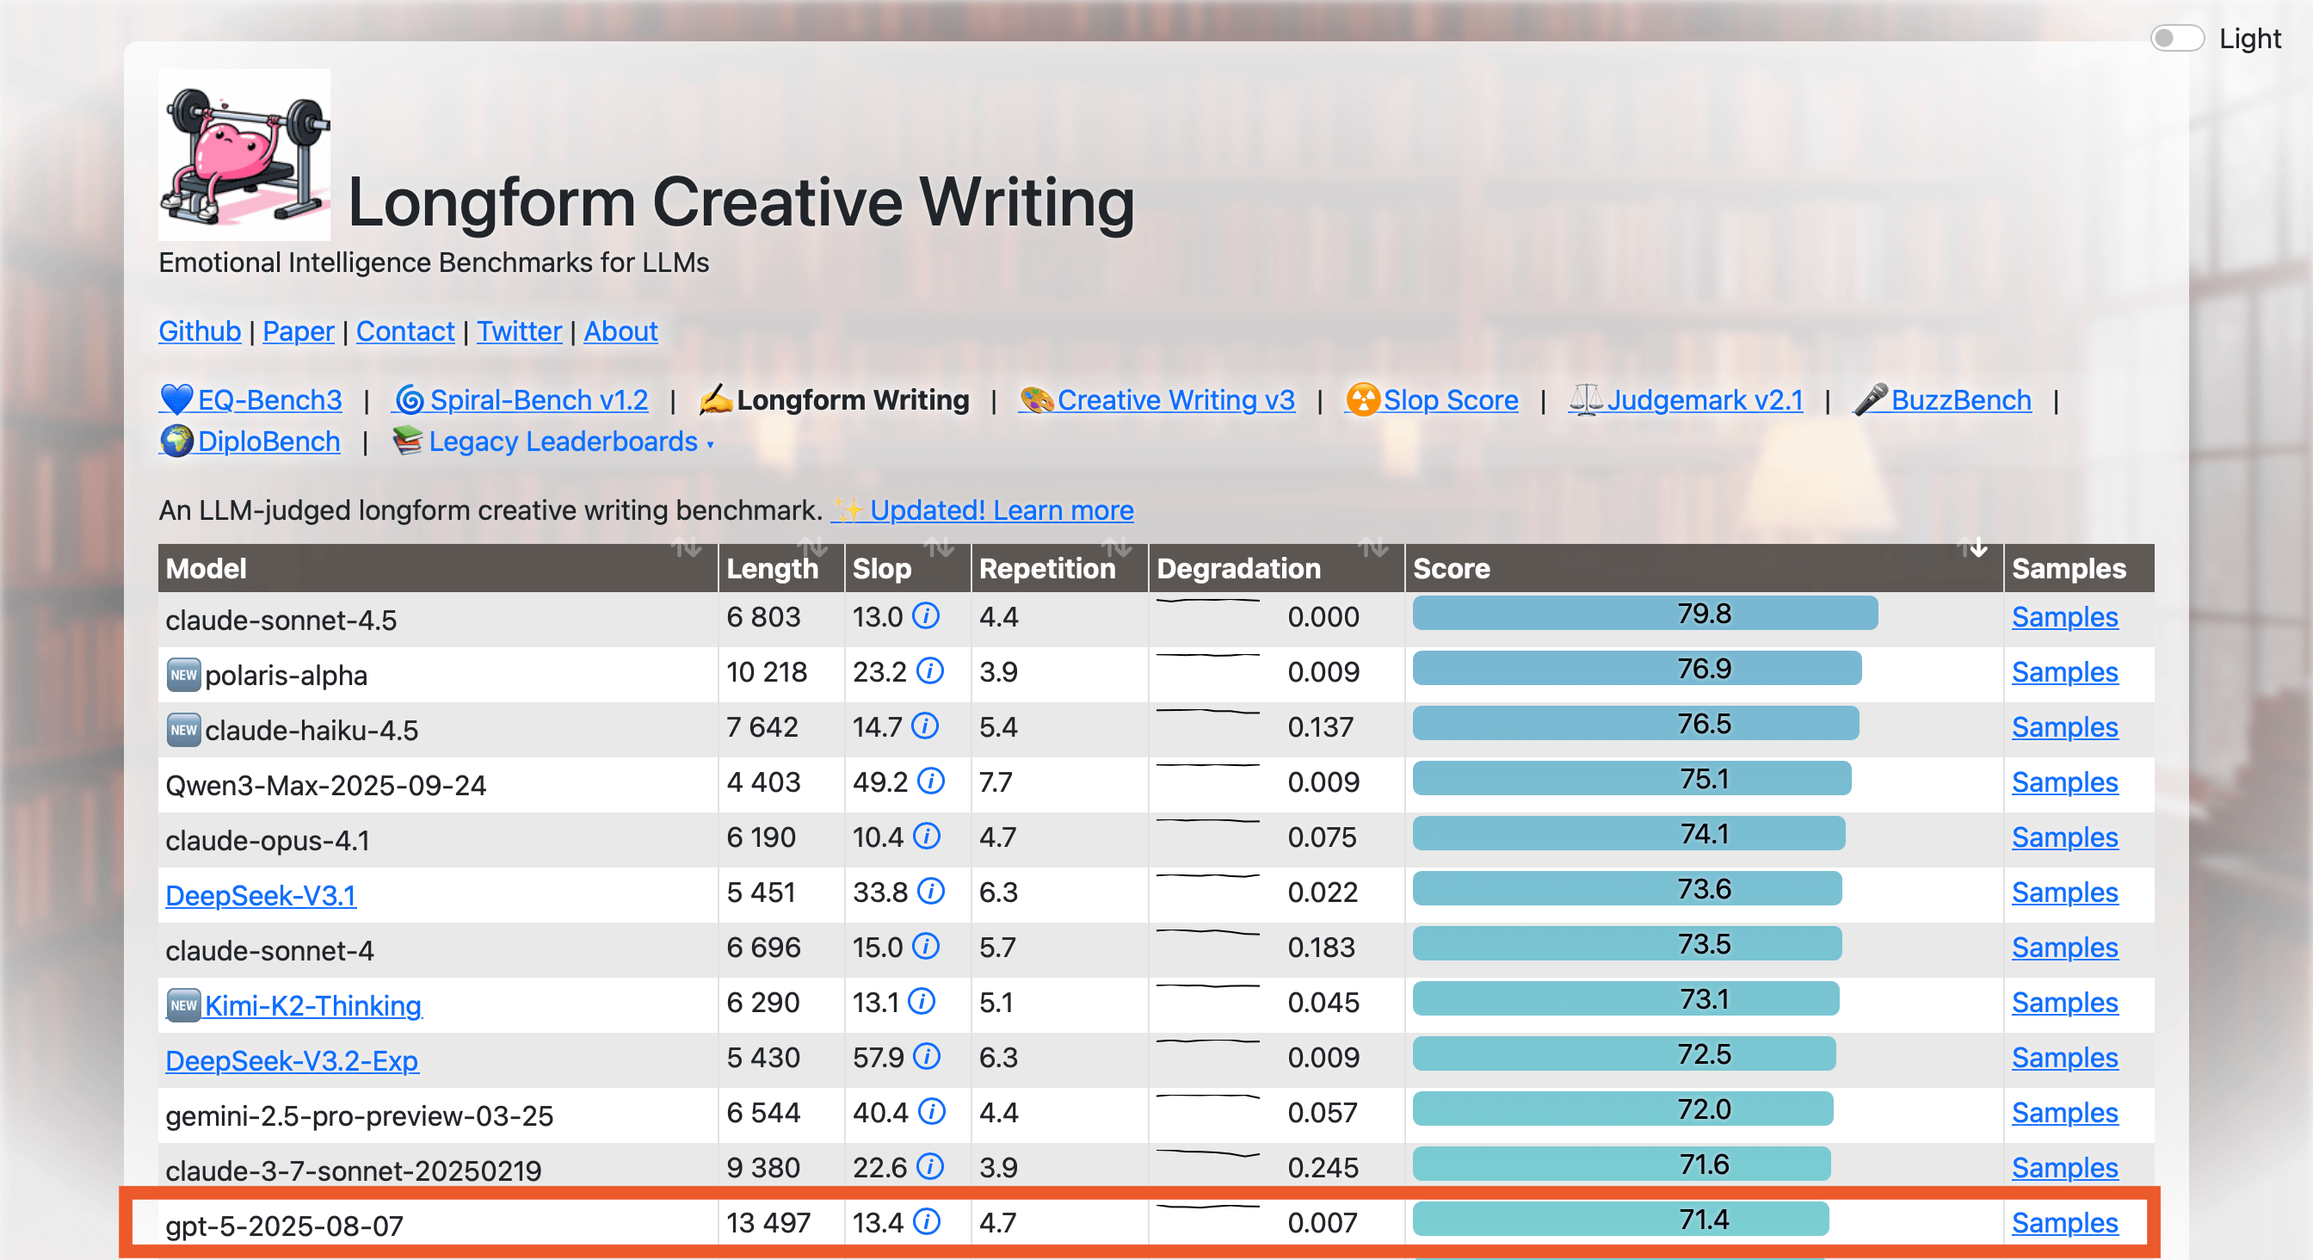Image resolution: width=2313 pixels, height=1260 pixels.
Task: Open Samples for claude-haiku-4.5
Action: pos(2063,726)
